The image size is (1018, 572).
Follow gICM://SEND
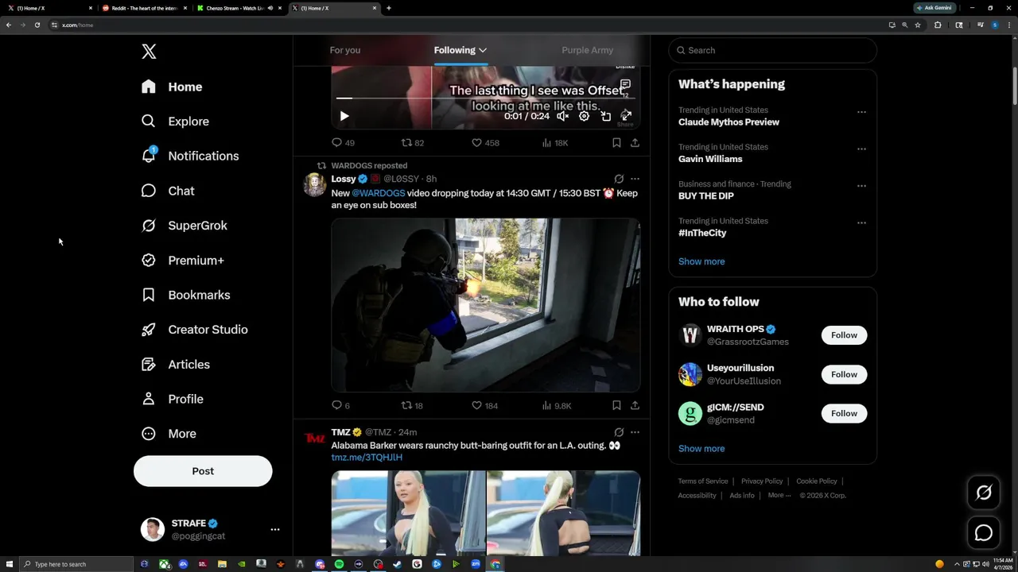[844, 413]
